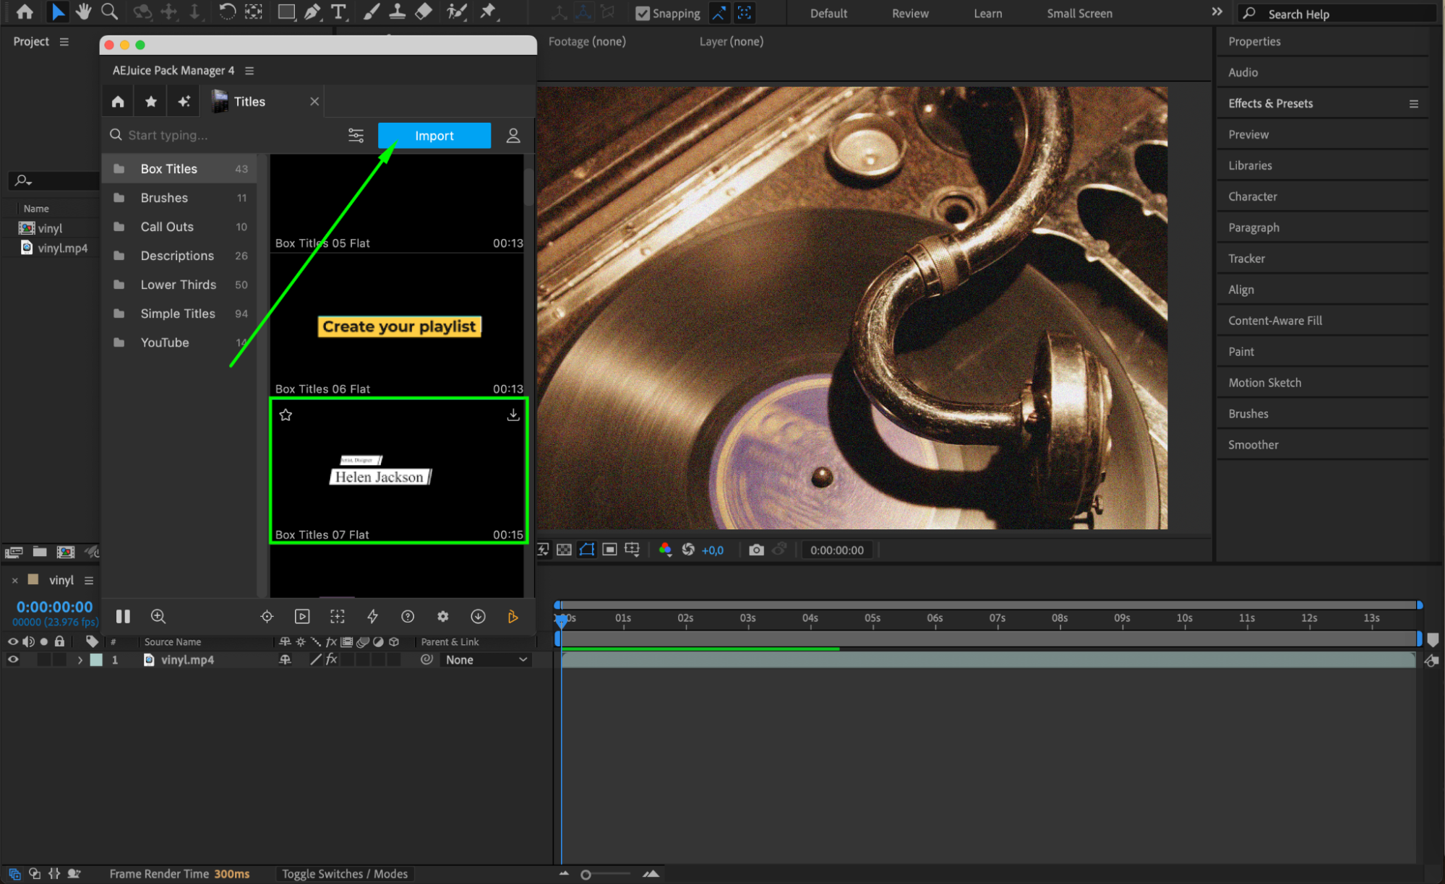The image size is (1445, 884).
Task: Click the favorites star tab in AEJuice
Action: (x=150, y=102)
